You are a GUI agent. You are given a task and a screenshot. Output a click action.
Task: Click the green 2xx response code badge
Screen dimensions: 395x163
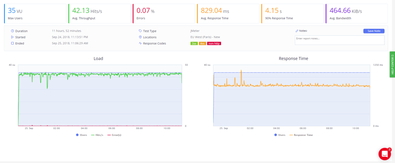(194, 44)
